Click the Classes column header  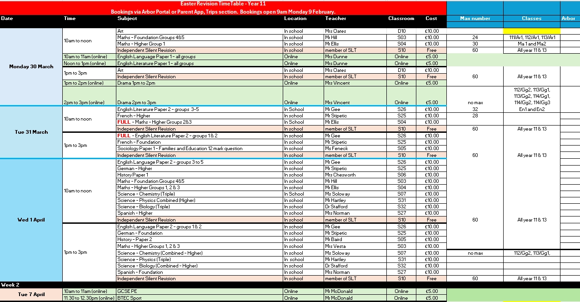(531, 19)
